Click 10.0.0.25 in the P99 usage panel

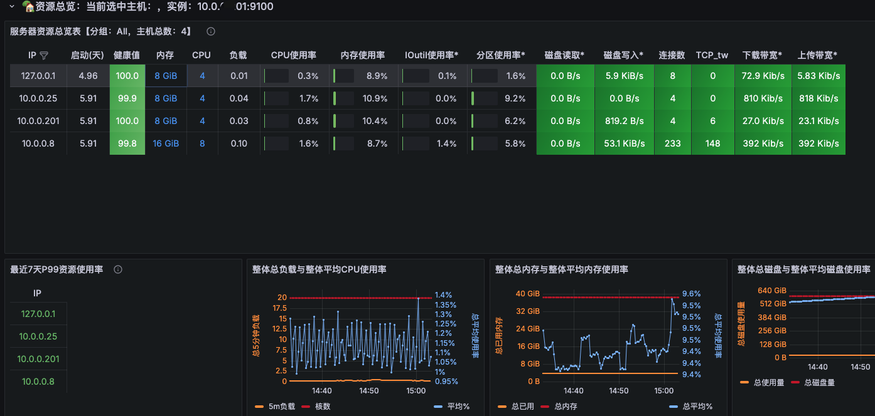pos(38,336)
